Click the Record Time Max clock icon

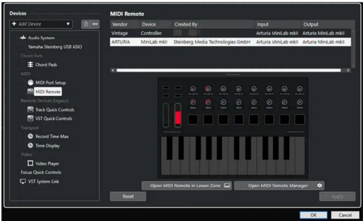coord(30,136)
